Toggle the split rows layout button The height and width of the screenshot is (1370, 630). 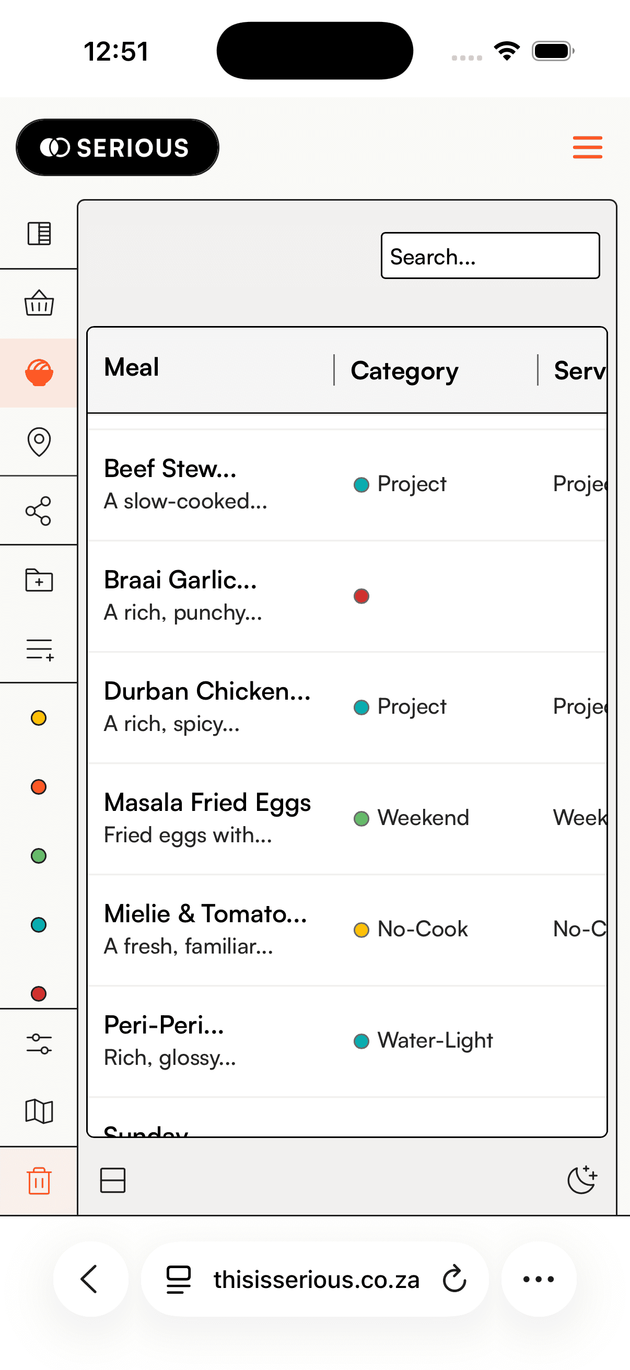coord(113,1180)
